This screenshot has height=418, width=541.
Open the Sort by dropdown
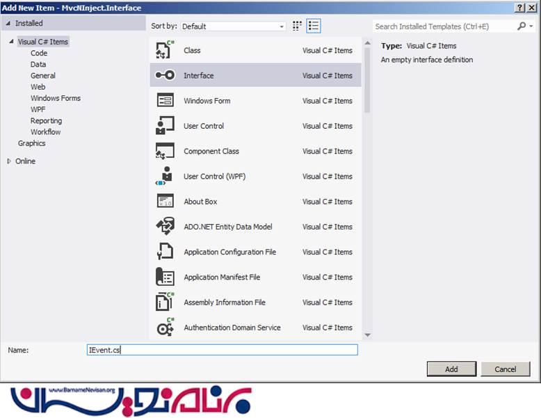233,26
